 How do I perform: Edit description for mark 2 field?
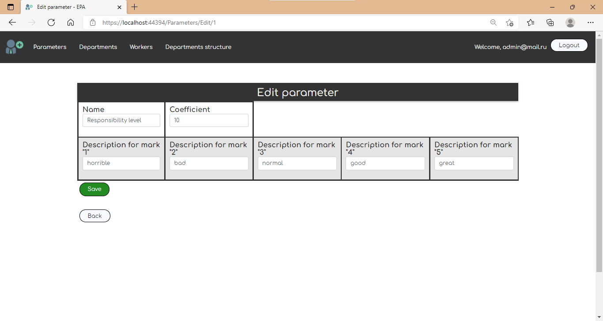[x=209, y=163]
